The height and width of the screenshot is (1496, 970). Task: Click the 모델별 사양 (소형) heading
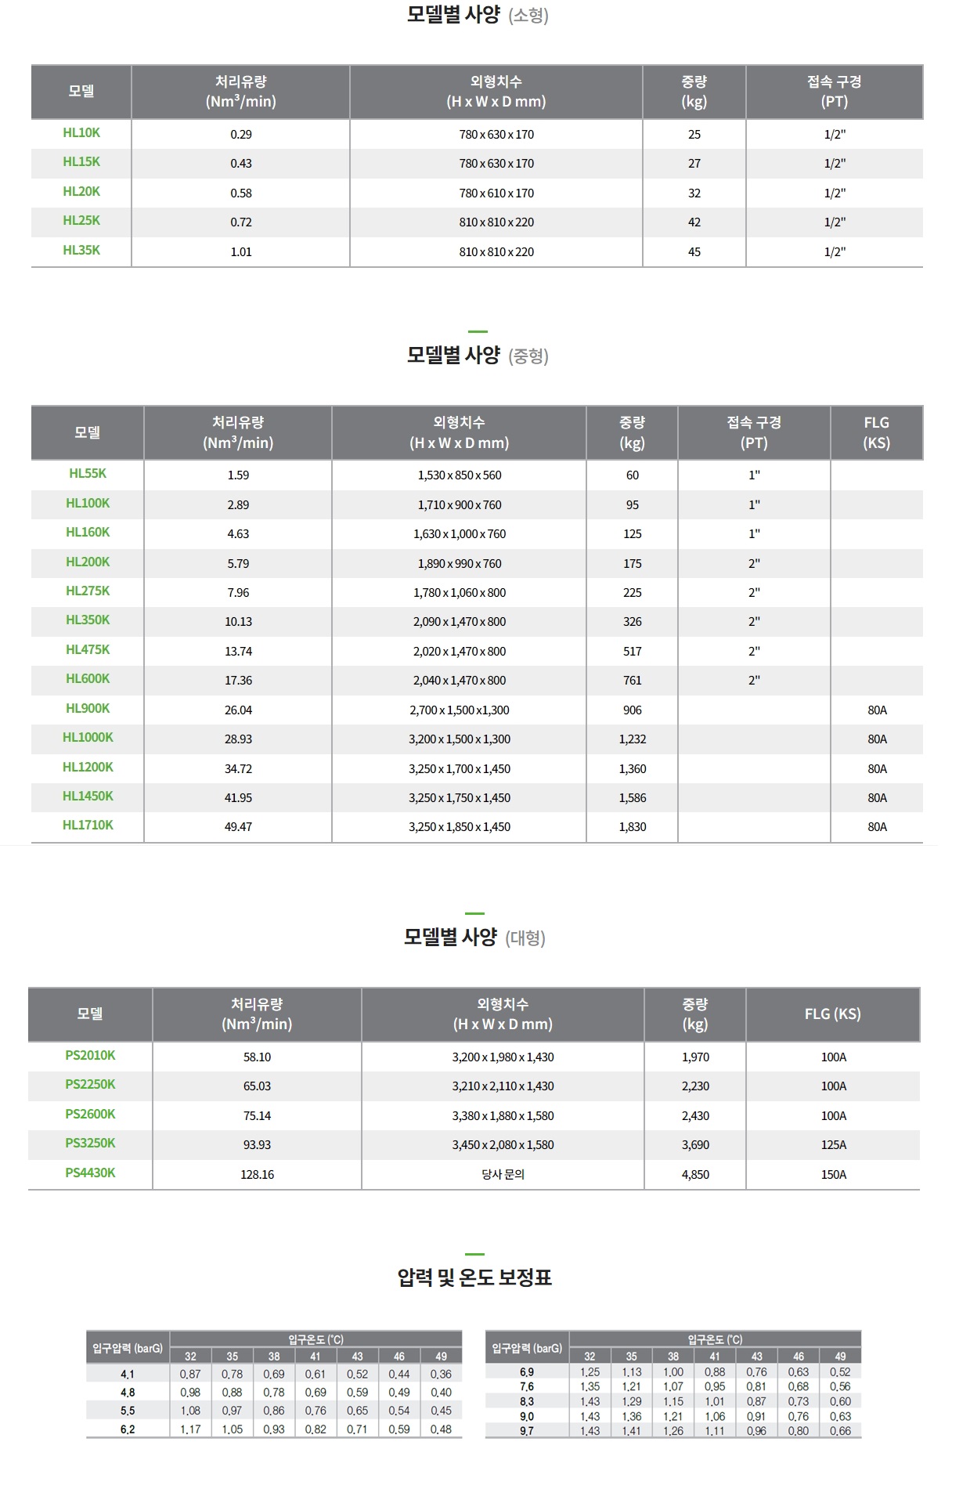click(477, 15)
